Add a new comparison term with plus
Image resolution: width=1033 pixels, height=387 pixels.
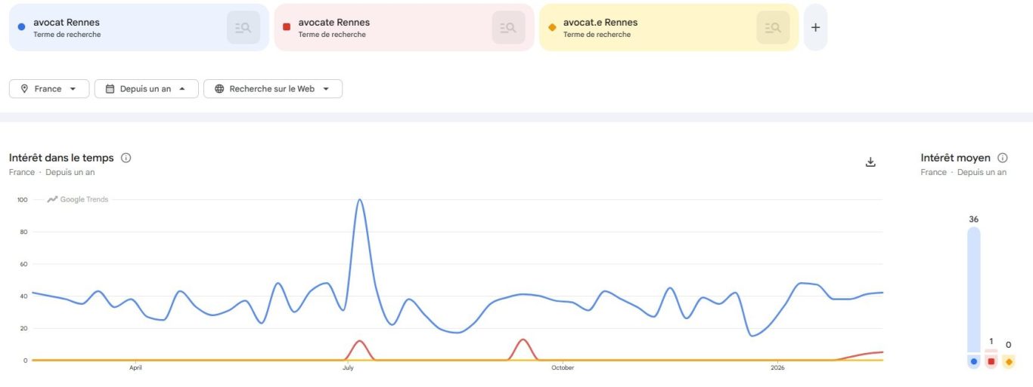(815, 28)
